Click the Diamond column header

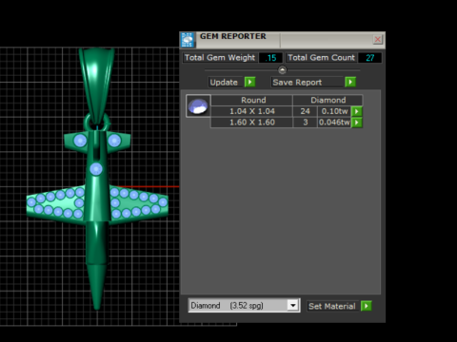(328, 100)
